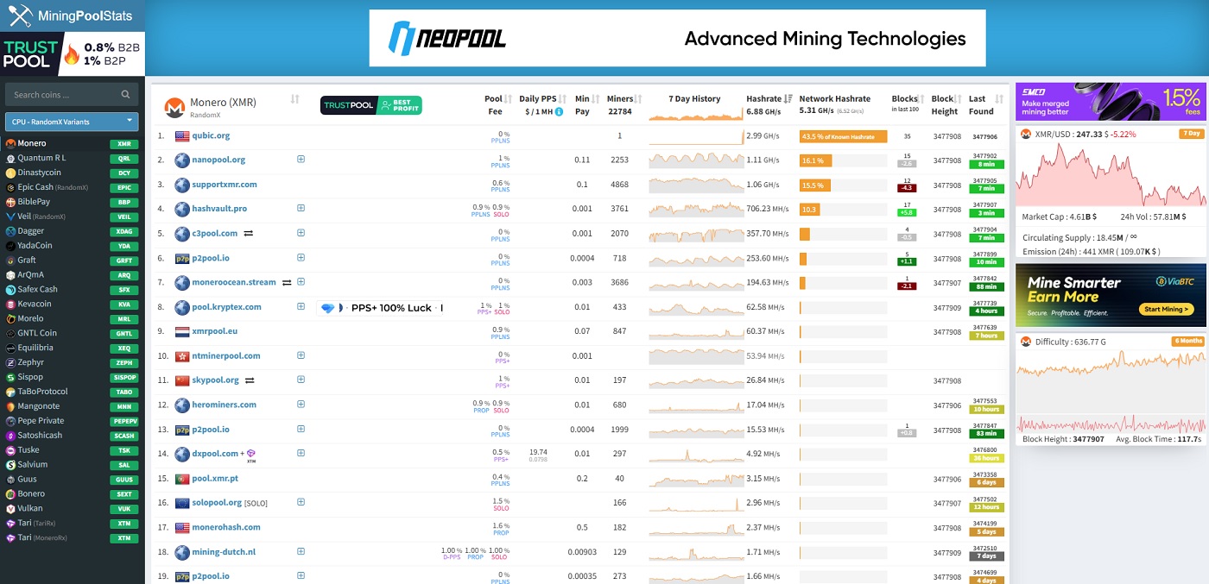Click the Salvium coin icon in sidebar

pyautogui.click(x=10, y=465)
